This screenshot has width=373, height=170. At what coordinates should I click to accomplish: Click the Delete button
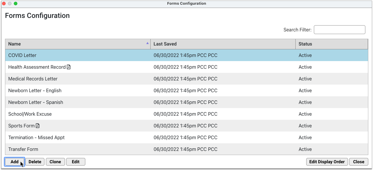point(35,162)
